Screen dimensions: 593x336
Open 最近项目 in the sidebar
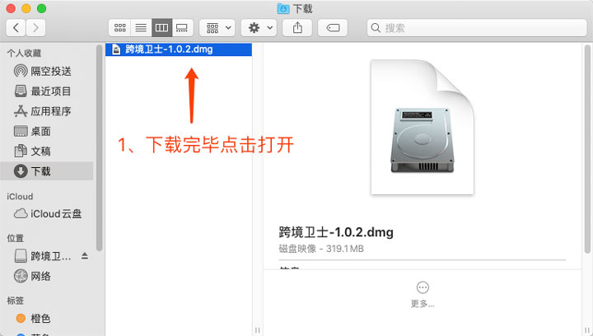47,91
